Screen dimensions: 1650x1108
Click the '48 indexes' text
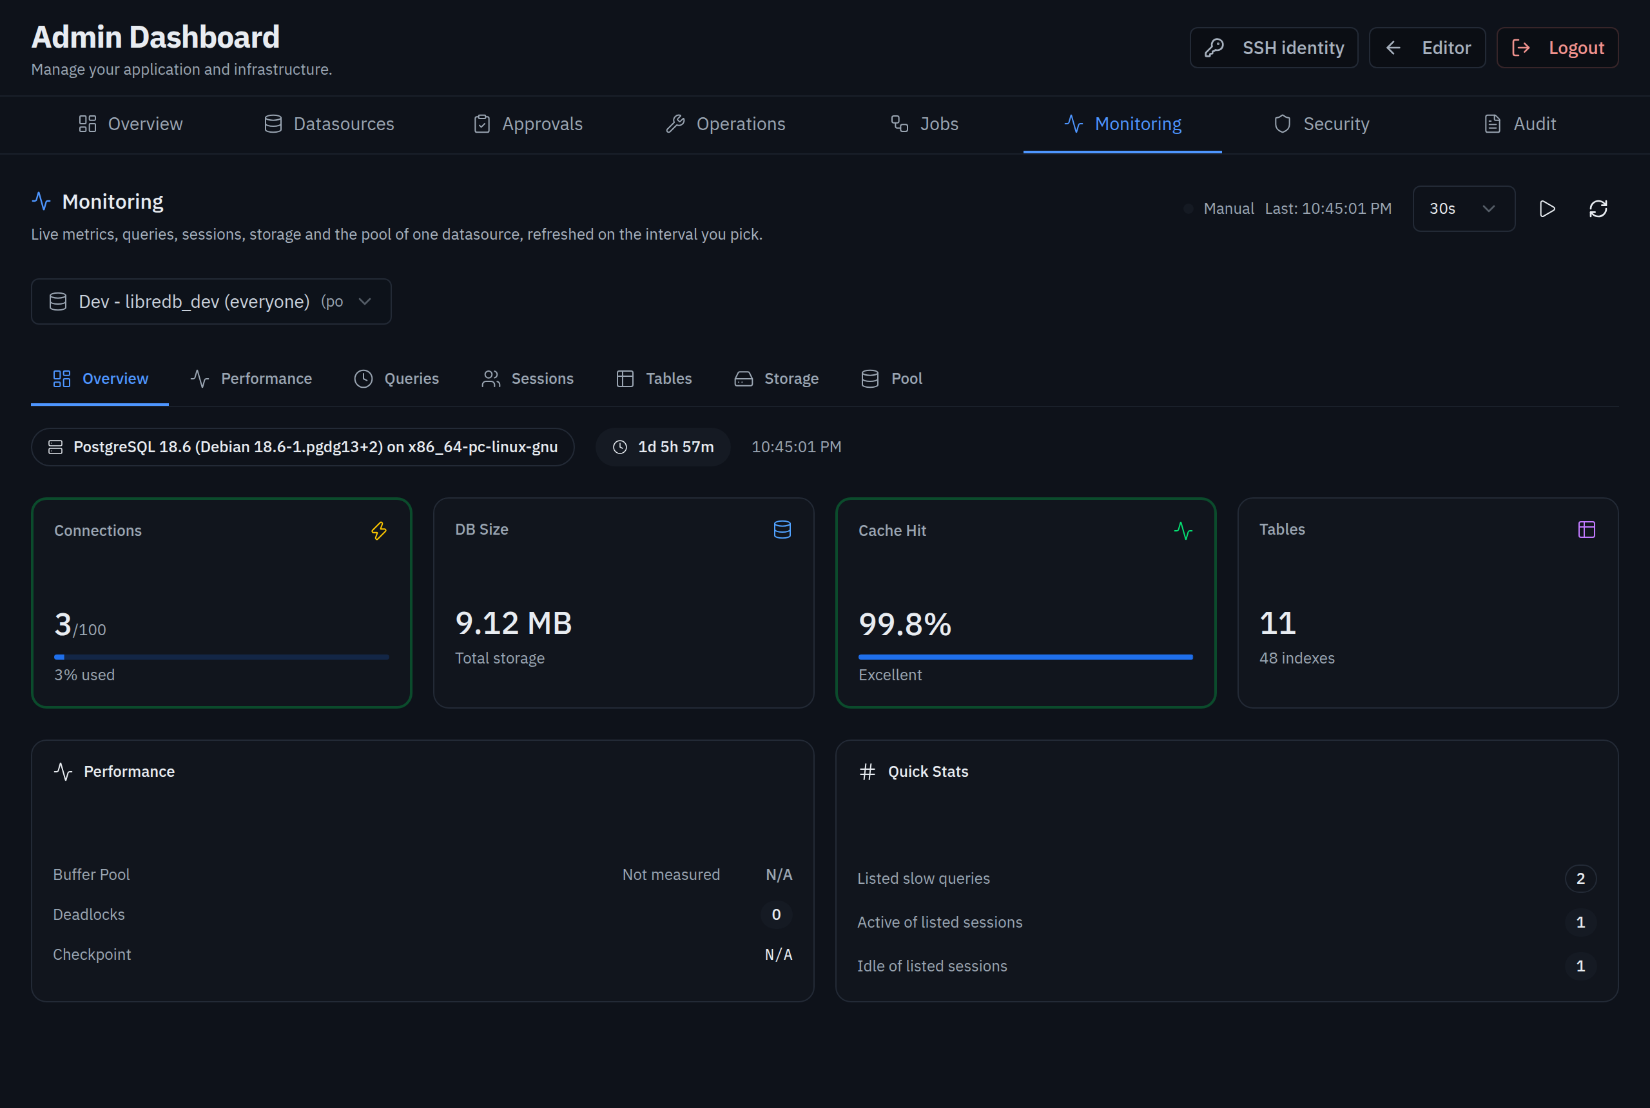click(x=1297, y=658)
